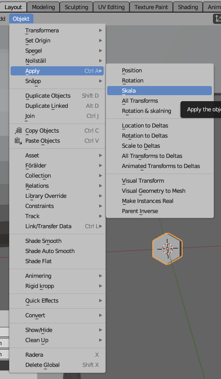Open the Convert submenu
221x379 pixels.
(x=57, y=315)
